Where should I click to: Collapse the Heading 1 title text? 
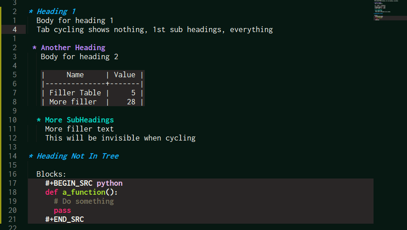tap(56, 11)
